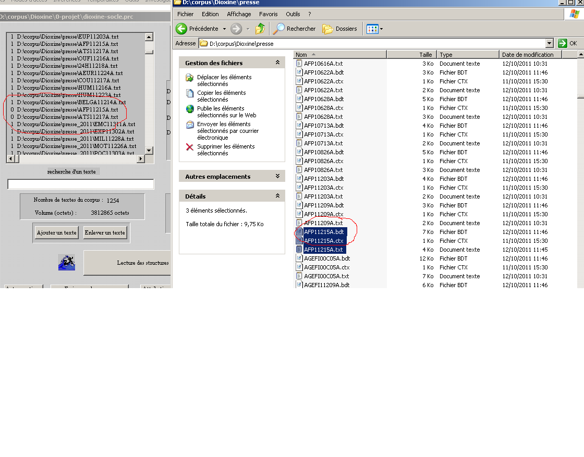This screenshot has height=457, width=584.
Task: Click Publie les éléments sélectionnés sur le Web
Action: pyautogui.click(x=227, y=112)
